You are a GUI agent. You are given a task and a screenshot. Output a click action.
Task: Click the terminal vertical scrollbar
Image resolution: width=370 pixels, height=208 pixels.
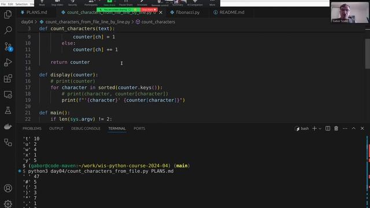pyautogui.click(x=368, y=172)
